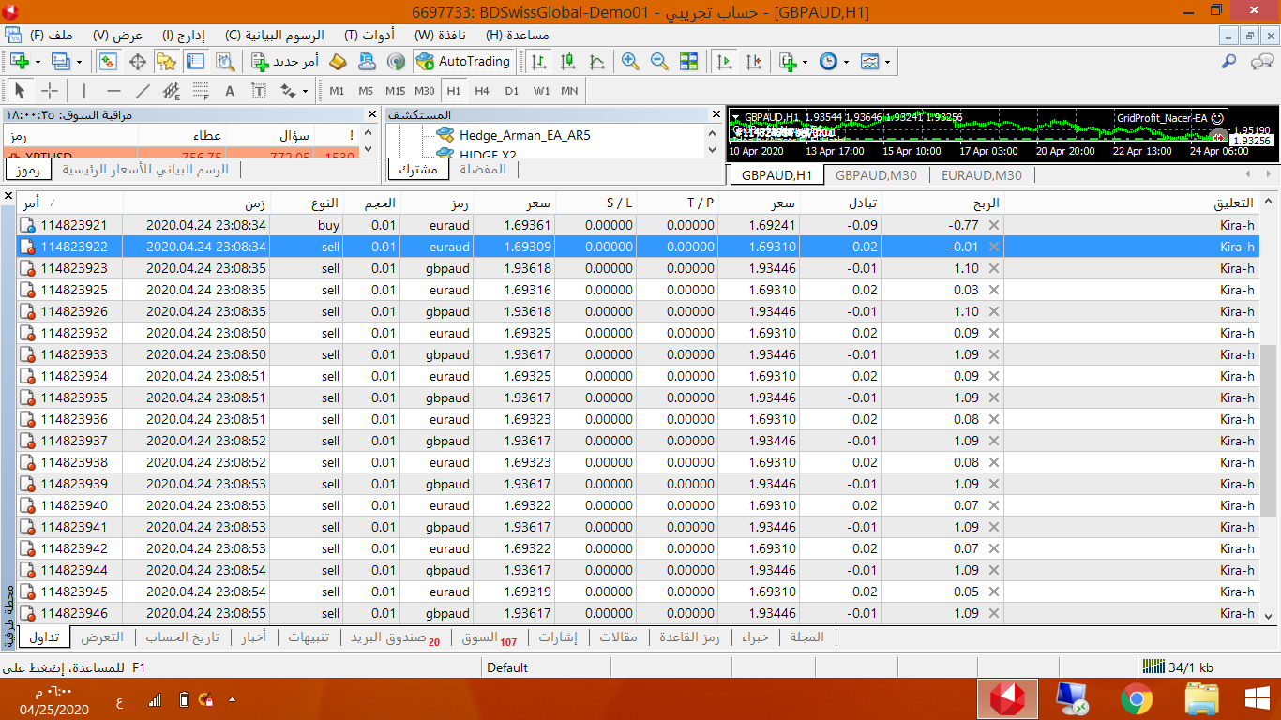Image resolution: width=1281 pixels, height=720 pixels.
Task: Open the تاريخ الحساب terminal tab
Action: tap(182, 637)
